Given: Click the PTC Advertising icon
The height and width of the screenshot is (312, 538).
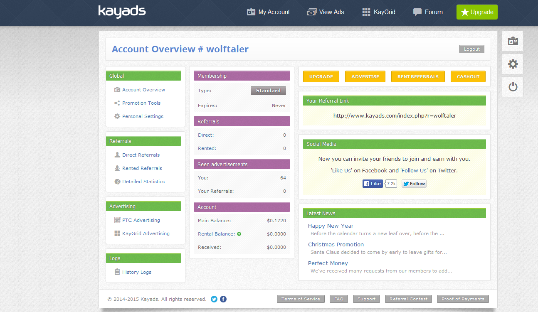Looking at the screenshot, I should [117, 220].
